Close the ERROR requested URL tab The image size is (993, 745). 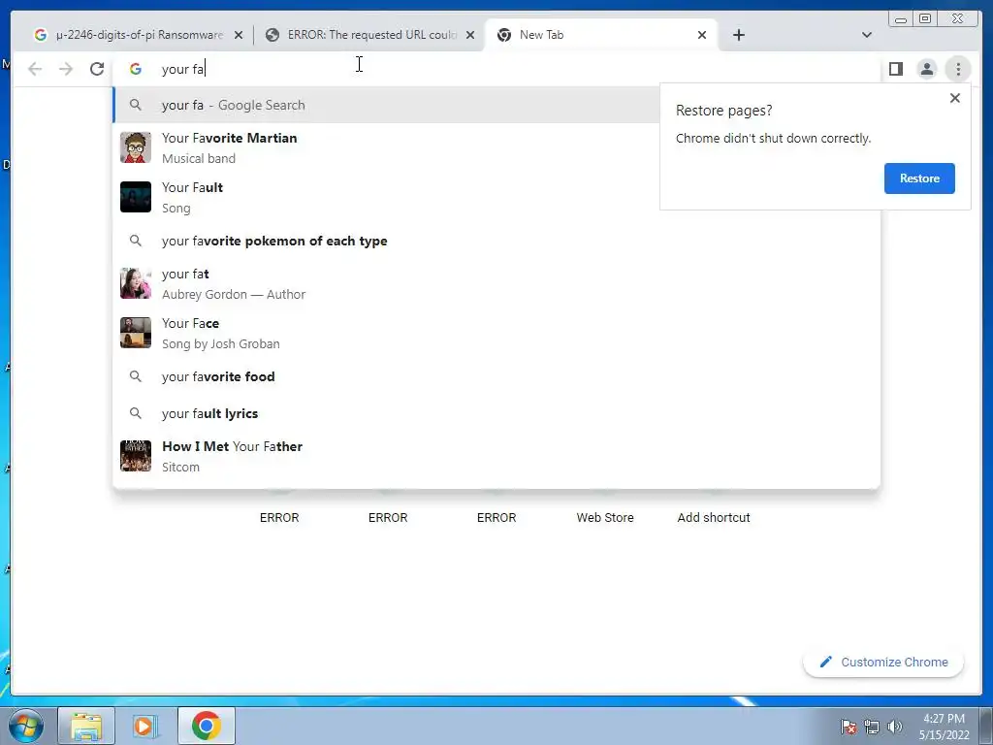pos(470,35)
